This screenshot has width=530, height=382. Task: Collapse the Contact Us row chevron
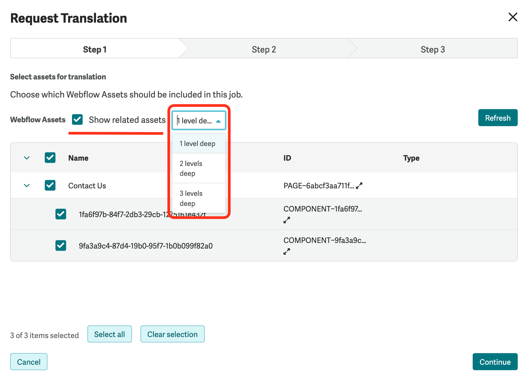[x=27, y=185]
